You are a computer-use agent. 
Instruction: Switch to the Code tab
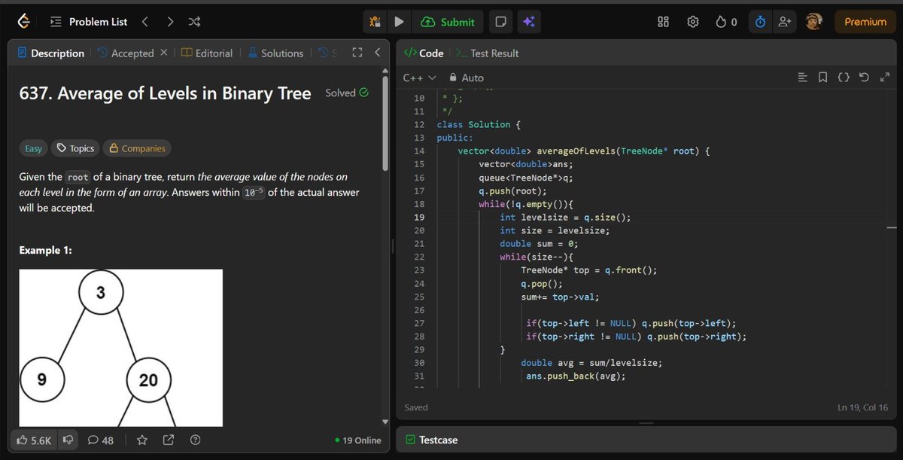(x=424, y=53)
